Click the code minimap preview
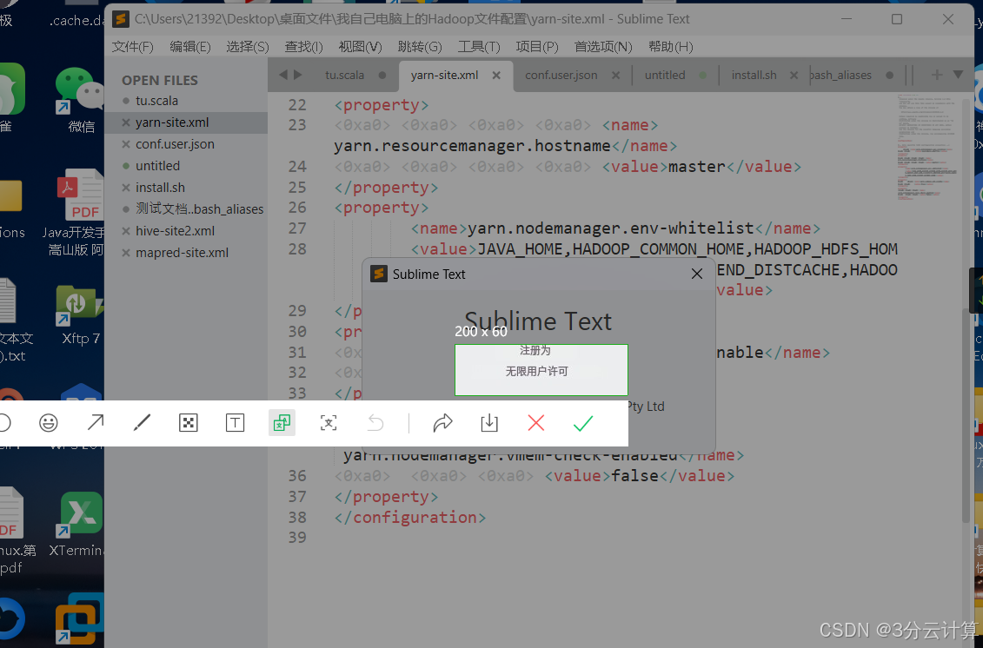This screenshot has width=983, height=648. tap(928, 148)
